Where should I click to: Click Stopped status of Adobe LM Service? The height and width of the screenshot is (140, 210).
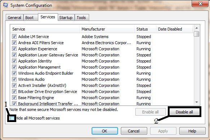click(x=144, y=37)
